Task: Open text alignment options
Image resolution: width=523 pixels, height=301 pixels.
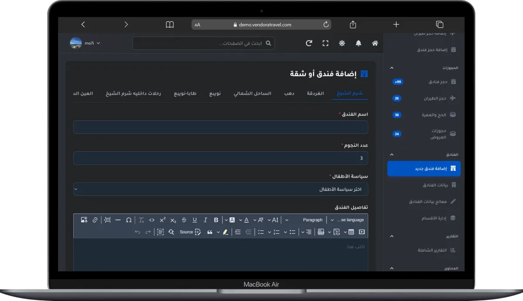Action: point(307,232)
